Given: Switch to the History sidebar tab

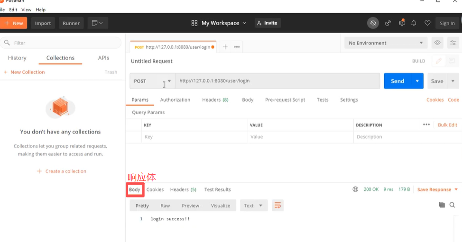Looking at the screenshot, I should click(17, 58).
